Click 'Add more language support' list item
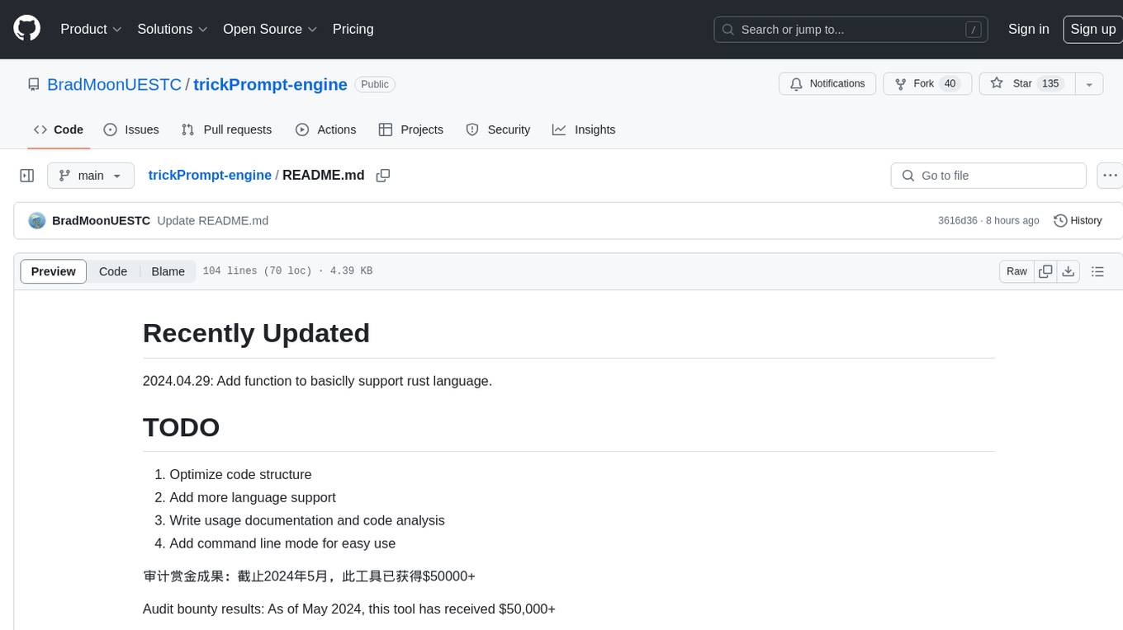The image size is (1123, 630). click(253, 498)
